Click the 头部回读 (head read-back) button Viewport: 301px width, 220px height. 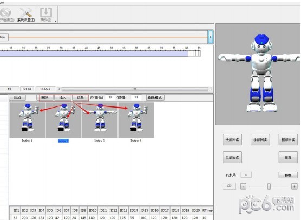(232, 139)
